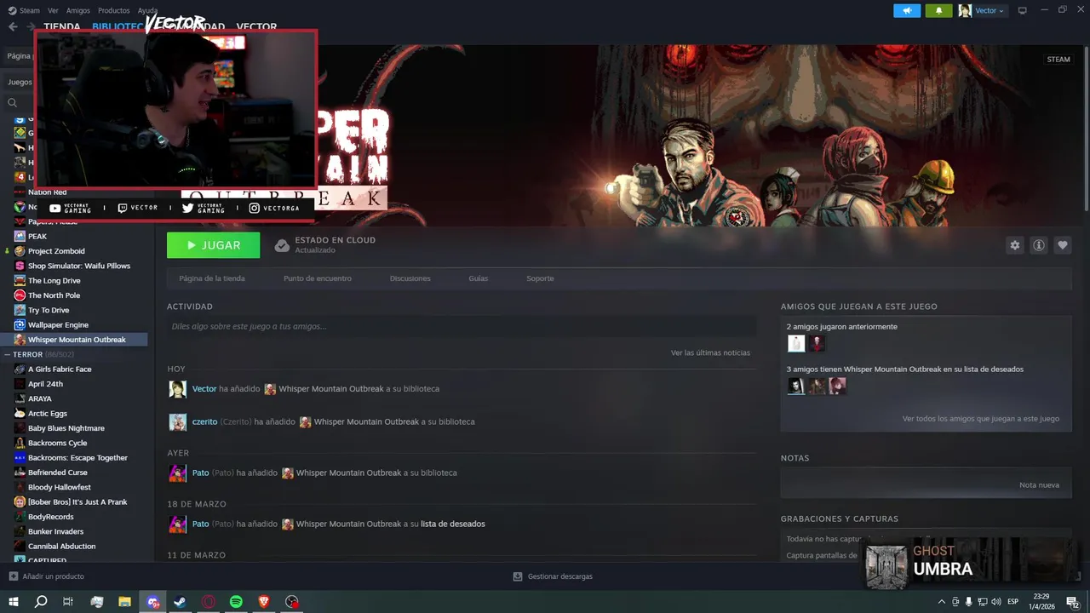Viewport: 1090px width, 613px height.
Task: Open the Amigos menu
Action: pos(78,10)
